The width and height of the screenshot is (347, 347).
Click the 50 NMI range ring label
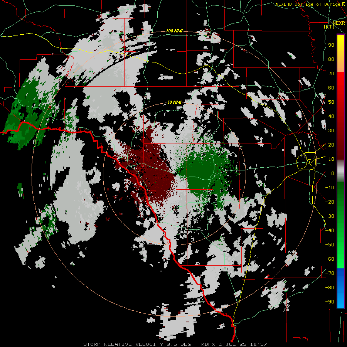(x=174, y=102)
